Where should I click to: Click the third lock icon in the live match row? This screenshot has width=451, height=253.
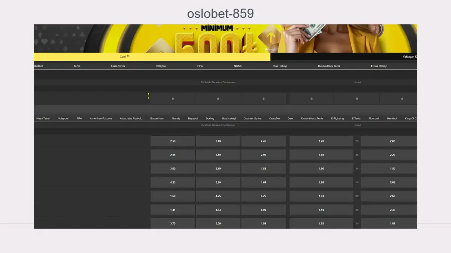pyautogui.click(x=263, y=99)
